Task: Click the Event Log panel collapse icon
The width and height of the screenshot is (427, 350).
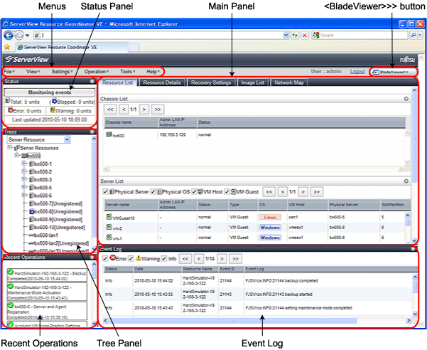Action: (x=411, y=248)
